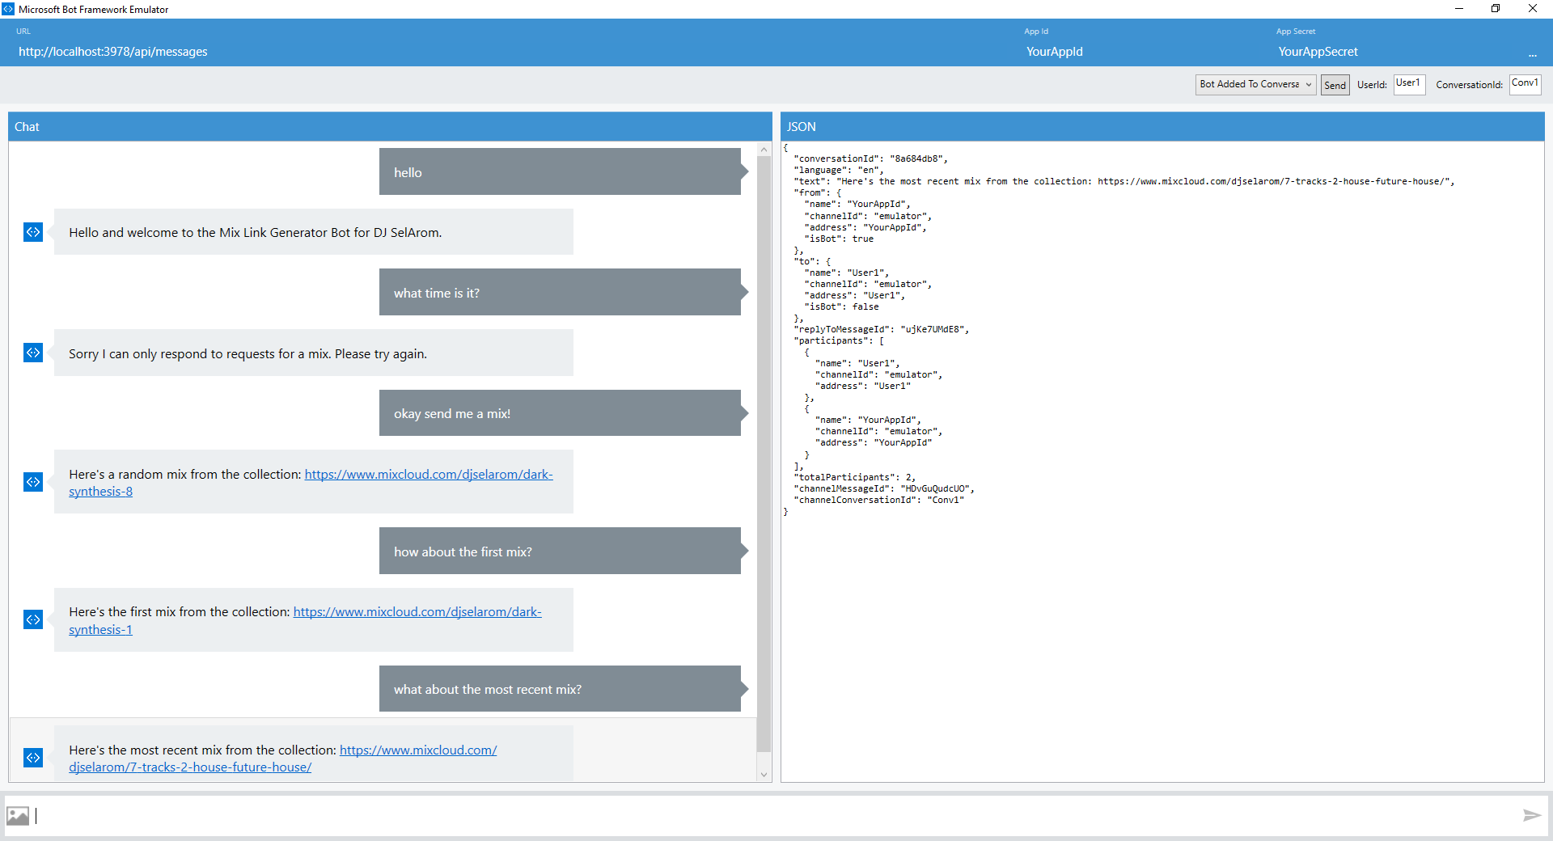Open the 'Bot Added To Conversation' dropdown
This screenshot has height=841, width=1553.
point(1255,85)
